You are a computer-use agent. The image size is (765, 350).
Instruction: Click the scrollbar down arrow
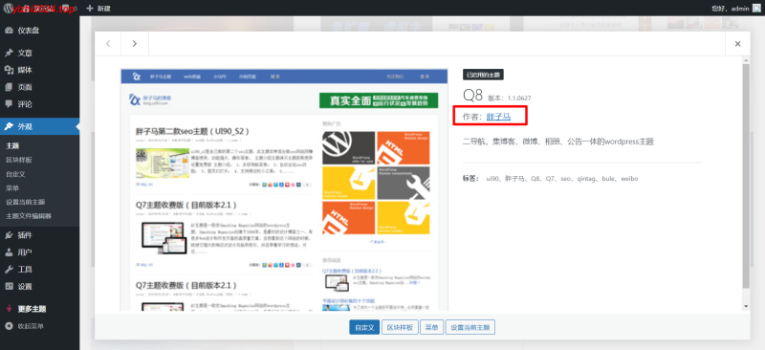pyautogui.click(x=746, y=306)
